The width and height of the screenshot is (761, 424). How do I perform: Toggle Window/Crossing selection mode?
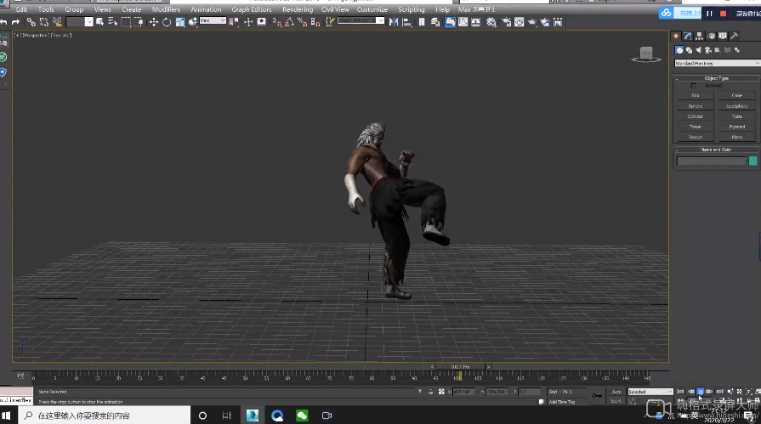pos(139,22)
